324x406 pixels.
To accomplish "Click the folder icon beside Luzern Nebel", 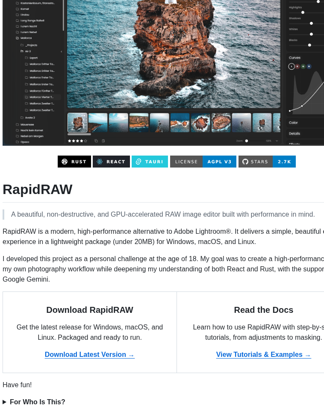I will point(18,32).
